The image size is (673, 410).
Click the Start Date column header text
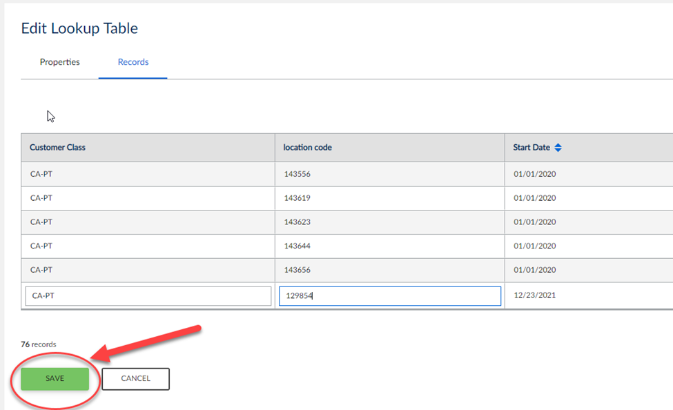(x=531, y=148)
